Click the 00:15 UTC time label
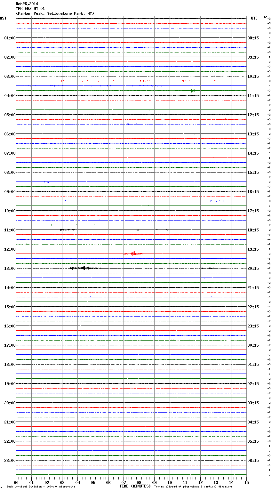Viewport: 272px width, 491px height. pyautogui.click(x=253, y=345)
